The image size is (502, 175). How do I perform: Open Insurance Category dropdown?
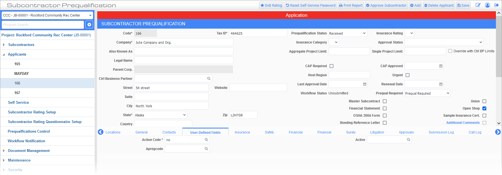point(334,42)
